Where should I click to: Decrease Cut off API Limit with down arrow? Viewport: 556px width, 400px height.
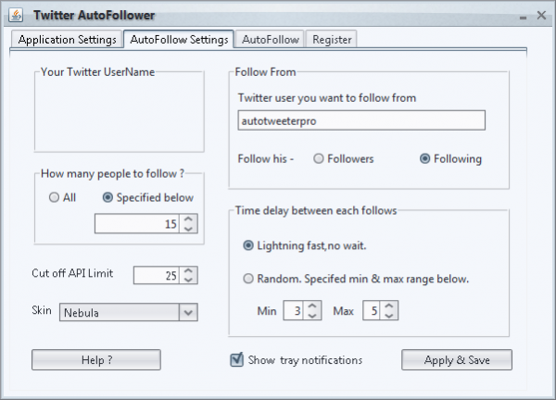tap(189, 280)
